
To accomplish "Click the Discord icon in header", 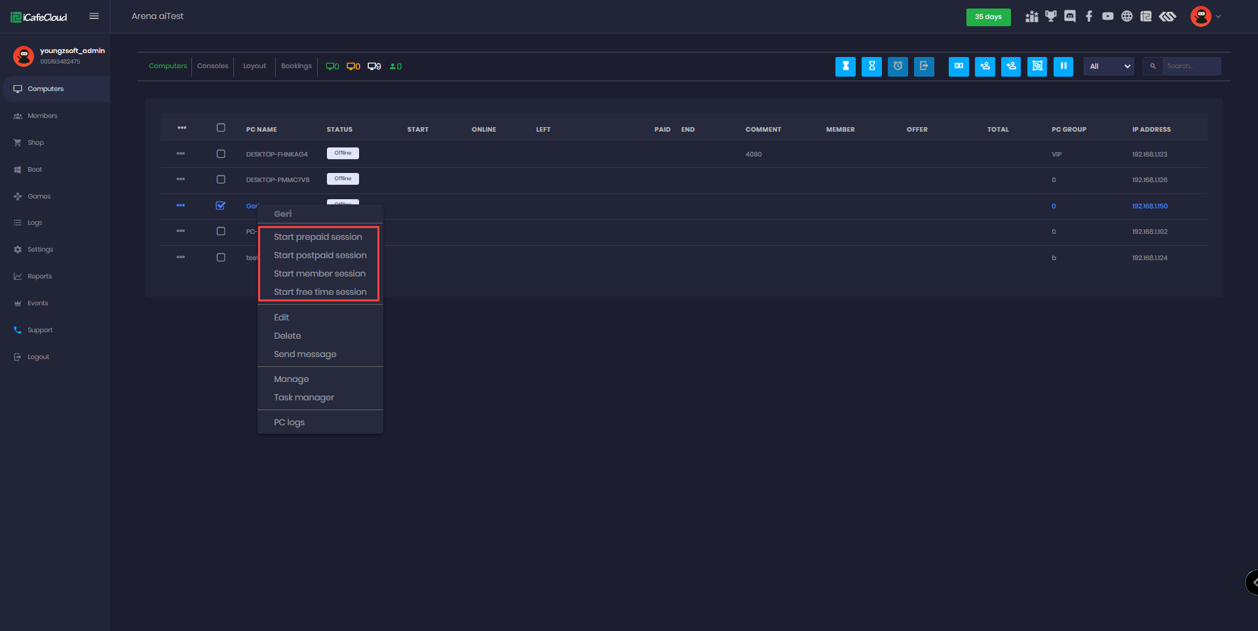I will tap(1070, 16).
